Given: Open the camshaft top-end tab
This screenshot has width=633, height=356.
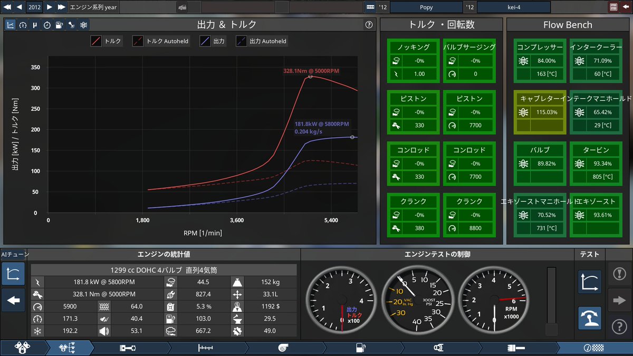Looking at the screenshot, I should (x=206, y=348).
